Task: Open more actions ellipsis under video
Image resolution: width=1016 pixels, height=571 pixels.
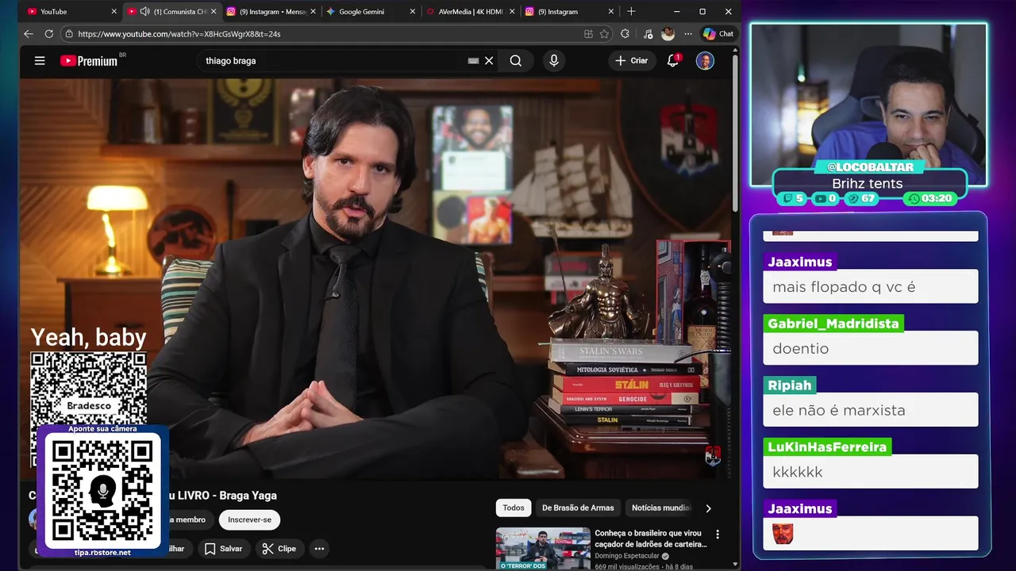Action: click(x=319, y=549)
